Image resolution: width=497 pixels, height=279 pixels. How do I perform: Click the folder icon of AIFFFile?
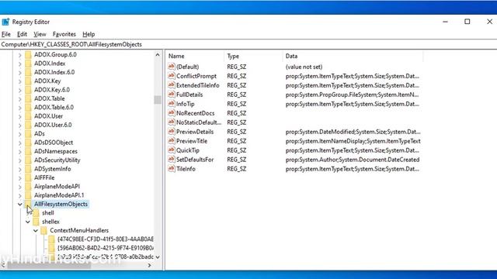28,177
